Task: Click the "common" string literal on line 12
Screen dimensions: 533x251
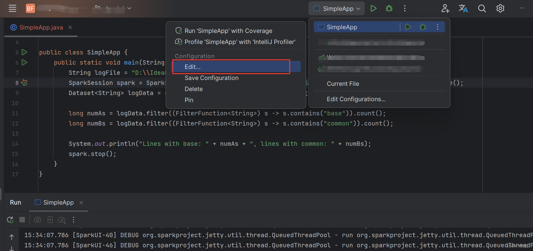Action: pos(338,124)
